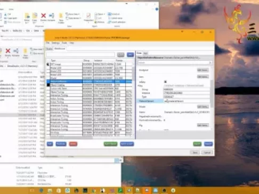Clear the resource search field with X icon

pyautogui.click(x=210, y=63)
